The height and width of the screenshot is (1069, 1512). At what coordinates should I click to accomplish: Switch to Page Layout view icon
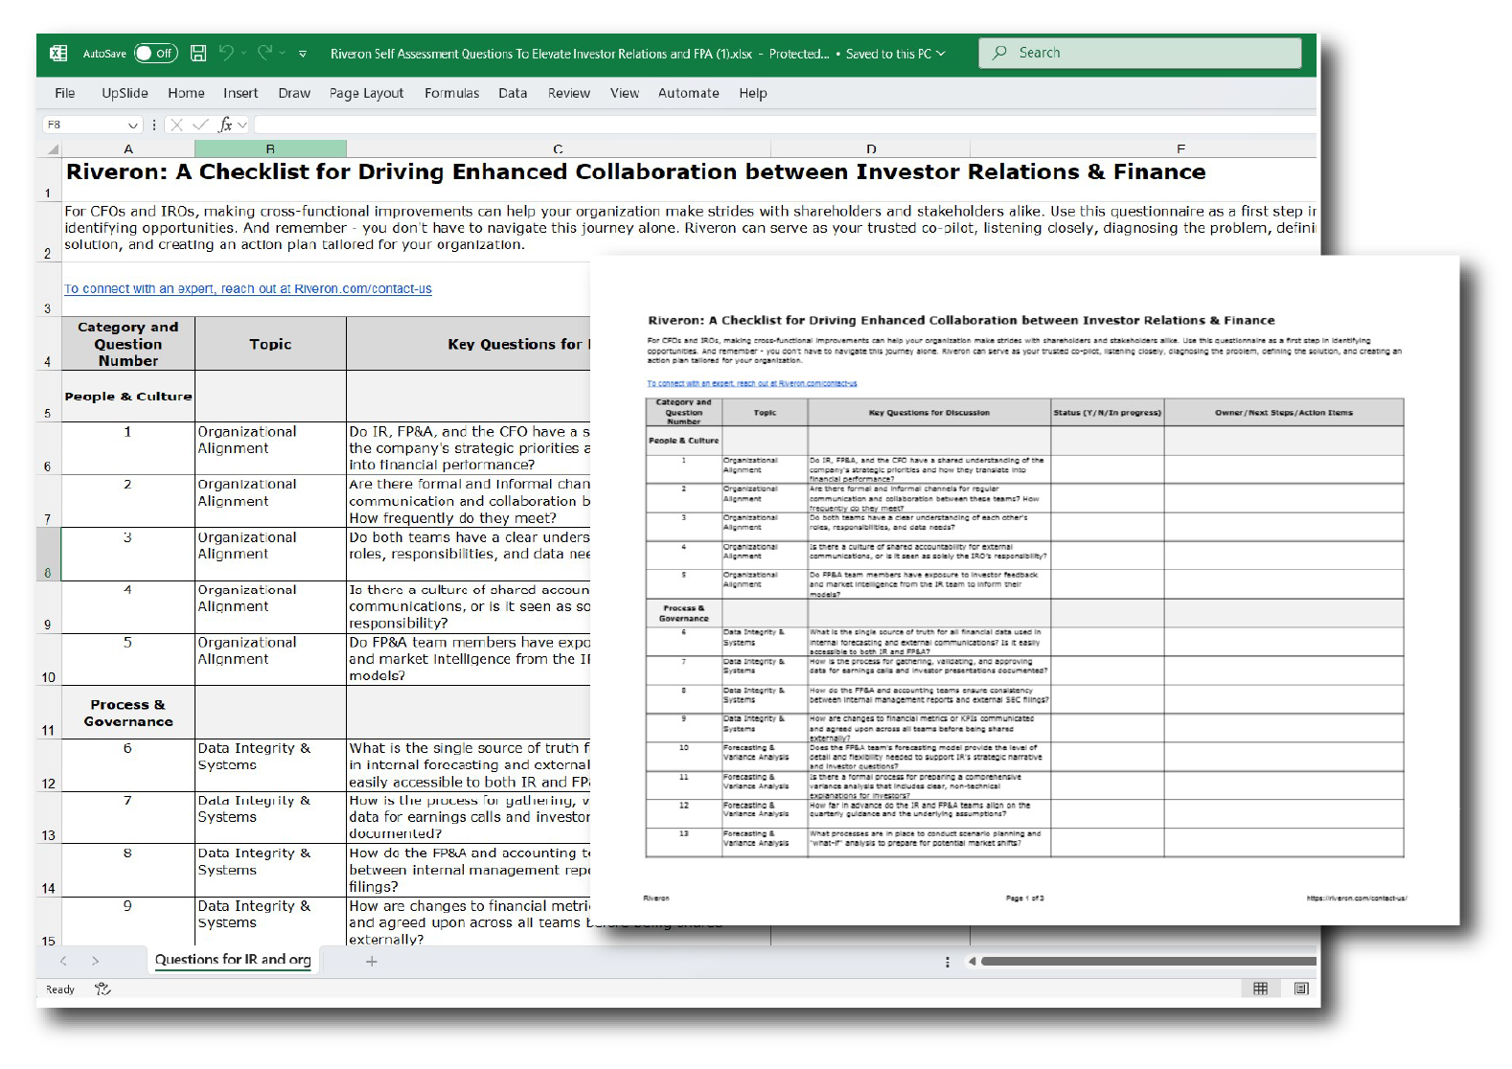click(1301, 989)
